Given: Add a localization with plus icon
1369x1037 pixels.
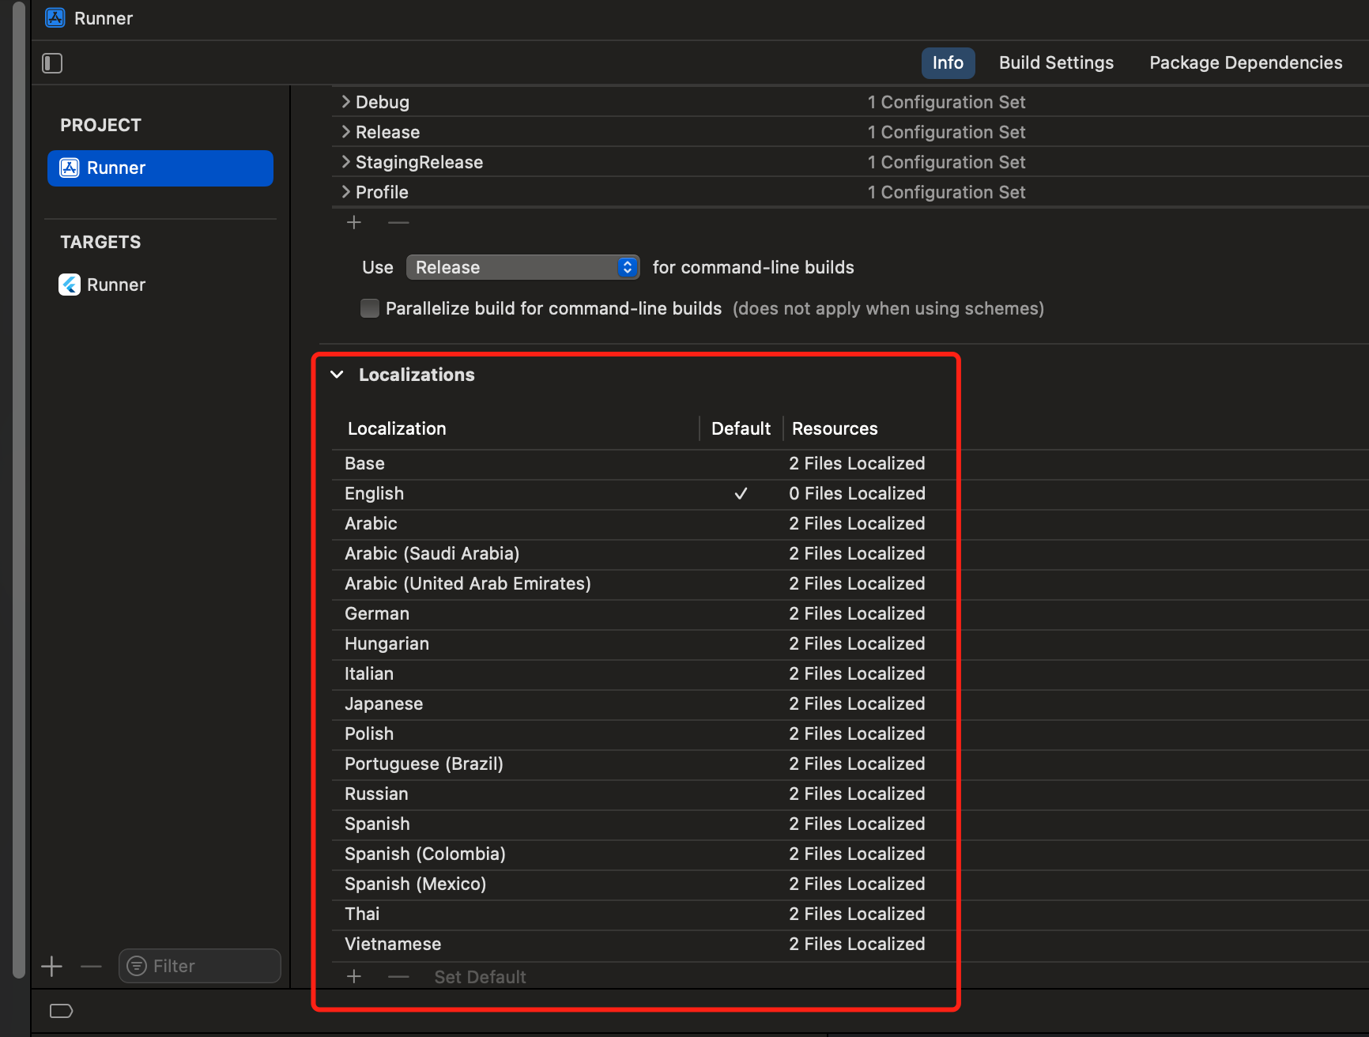Looking at the screenshot, I should click(354, 977).
